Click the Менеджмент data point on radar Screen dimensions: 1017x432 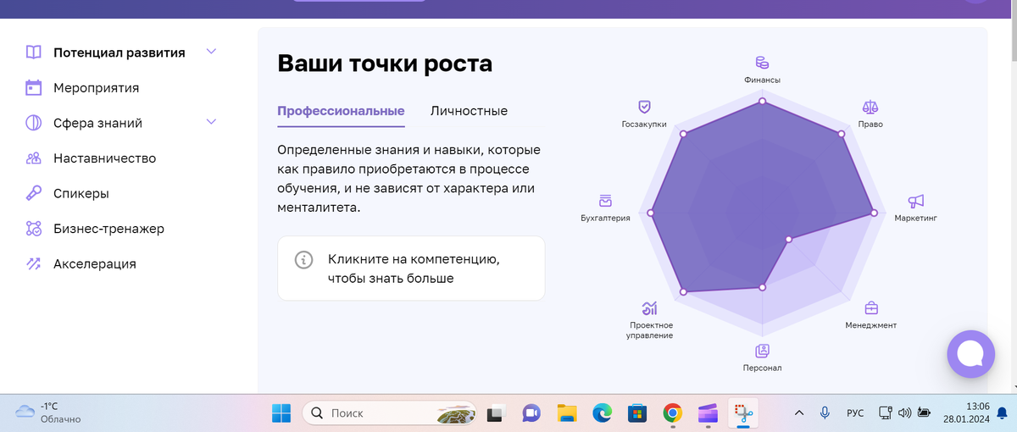[788, 239]
